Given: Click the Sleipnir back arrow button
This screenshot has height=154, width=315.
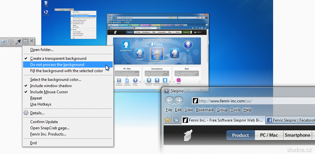Looking at the screenshot, I should point(169,100).
